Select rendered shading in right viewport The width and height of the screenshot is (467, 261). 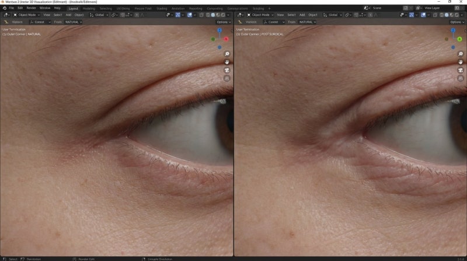pos(456,15)
